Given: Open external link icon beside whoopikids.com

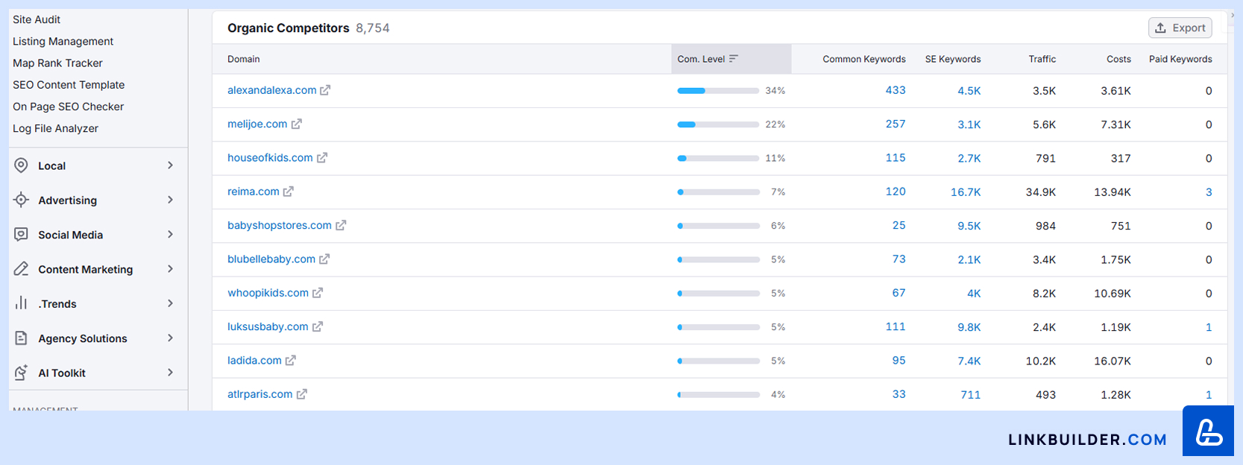Looking at the screenshot, I should (318, 293).
